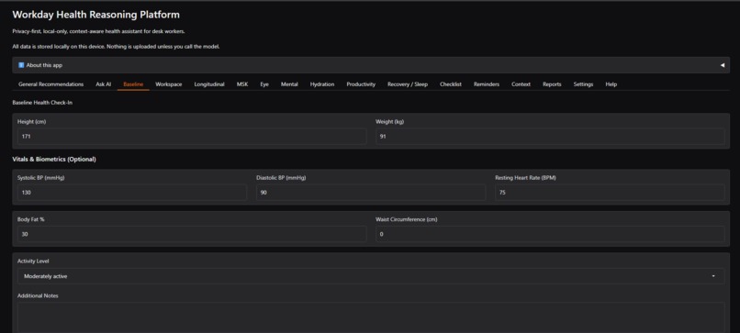Open the Mental tab

click(x=289, y=84)
